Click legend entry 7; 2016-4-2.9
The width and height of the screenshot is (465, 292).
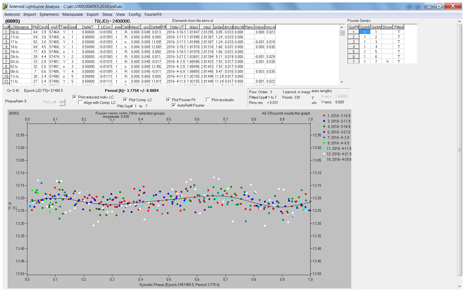coord(336,138)
